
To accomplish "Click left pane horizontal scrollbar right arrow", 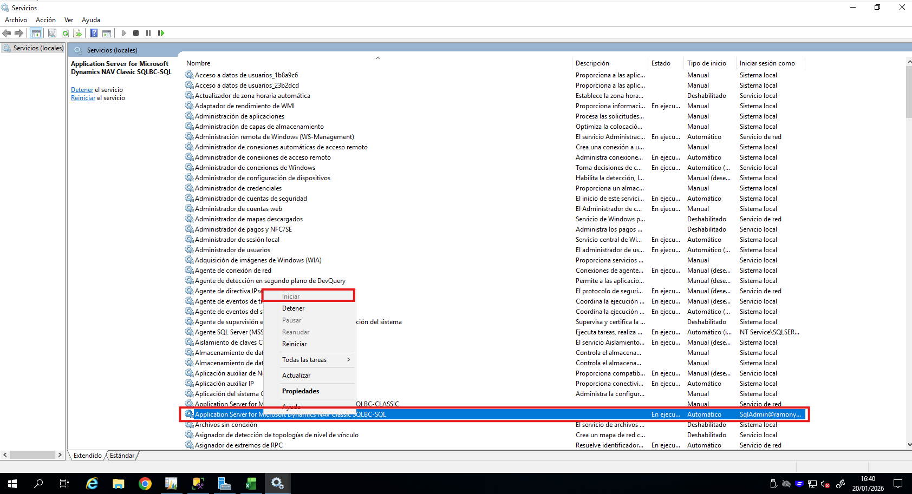I will pyautogui.click(x=60, y=455).
